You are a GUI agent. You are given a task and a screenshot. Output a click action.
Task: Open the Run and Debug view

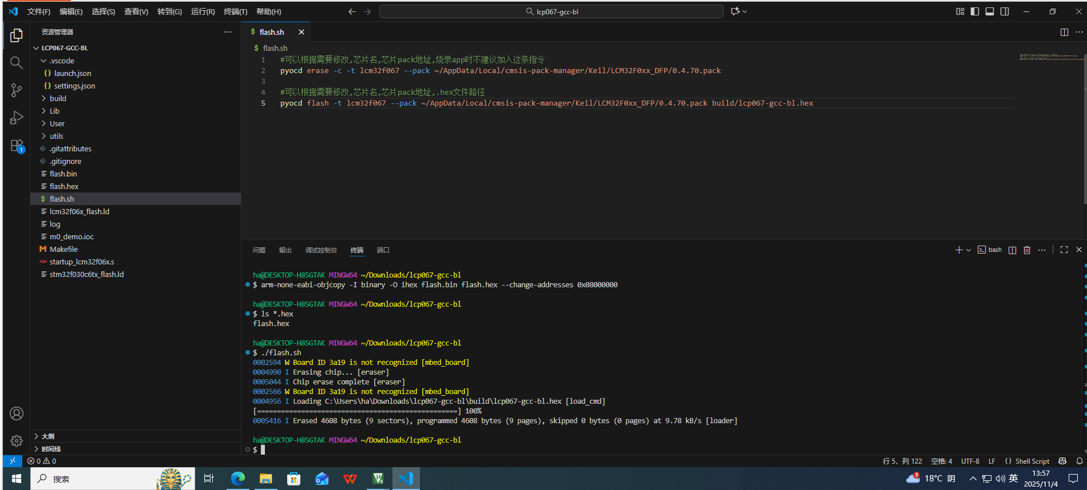click(x=17, y=118)
